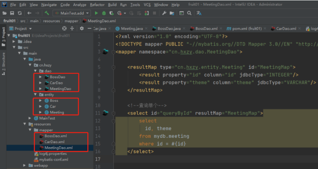Run with Profiler icon
This screenshot has height=169, width=318.
119,13
